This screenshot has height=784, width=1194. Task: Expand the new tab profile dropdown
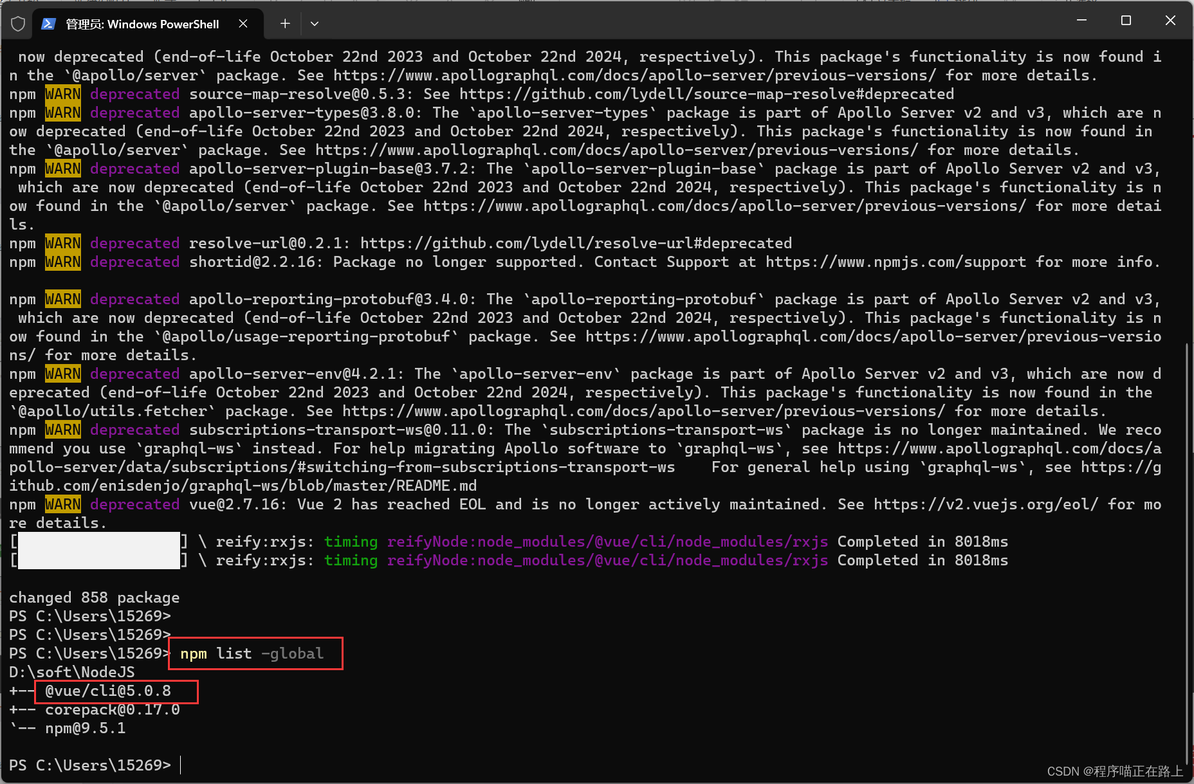(x=315, y=24)
